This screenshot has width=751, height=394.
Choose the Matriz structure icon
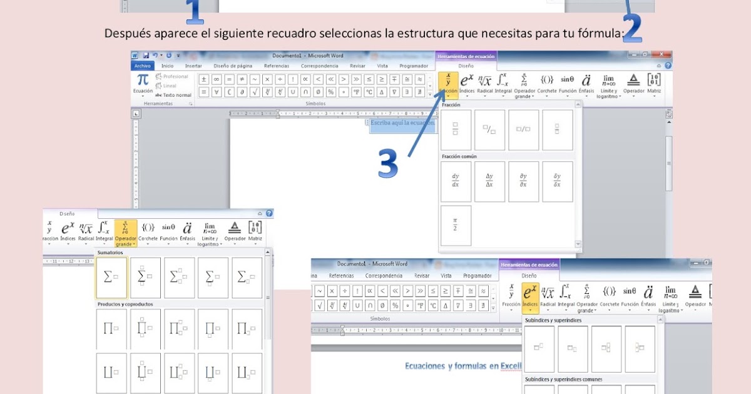click(x=653, y=80)
